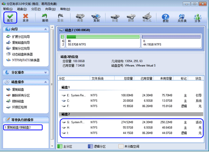This screenshot has width=209, height=152.
Task: Click the 撤销 (Undo) toolbar icon
Action: click(45, 17)
